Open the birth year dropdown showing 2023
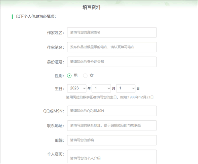The width and height of the screenshot is (198, 164). click(77, 88)
